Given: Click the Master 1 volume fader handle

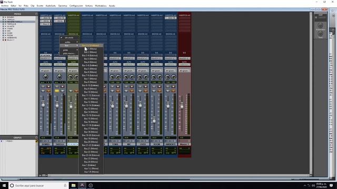Looking at the screenshot, I should tap(182, 105).
